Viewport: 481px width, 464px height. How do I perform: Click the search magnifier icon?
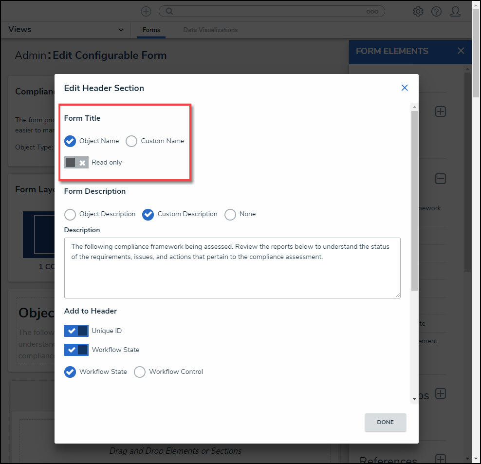pos(168,11)
